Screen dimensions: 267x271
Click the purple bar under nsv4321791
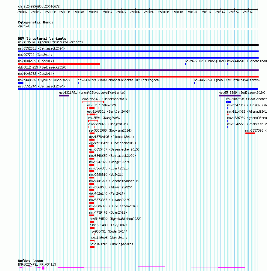pyautogui.click(x=64, y=96)
